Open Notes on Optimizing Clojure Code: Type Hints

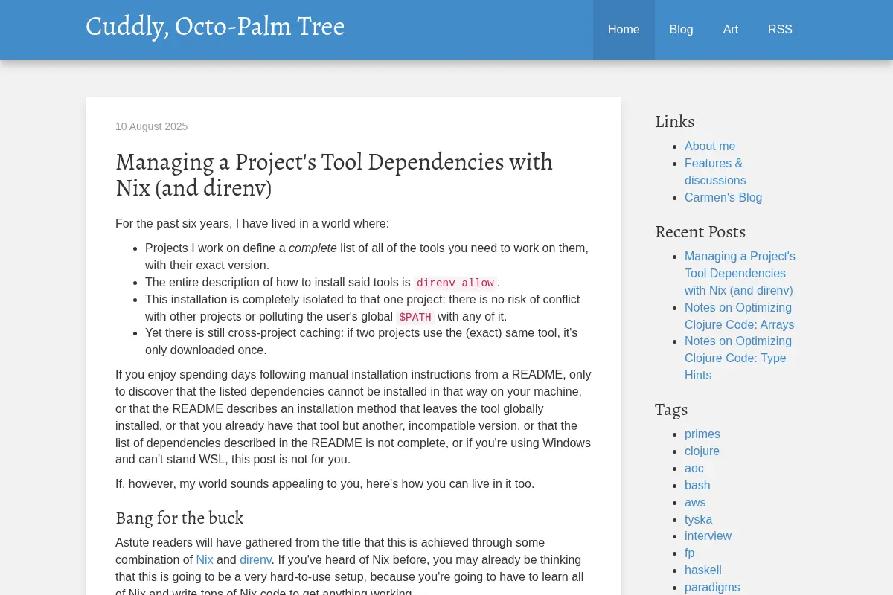tap(738, 358)
